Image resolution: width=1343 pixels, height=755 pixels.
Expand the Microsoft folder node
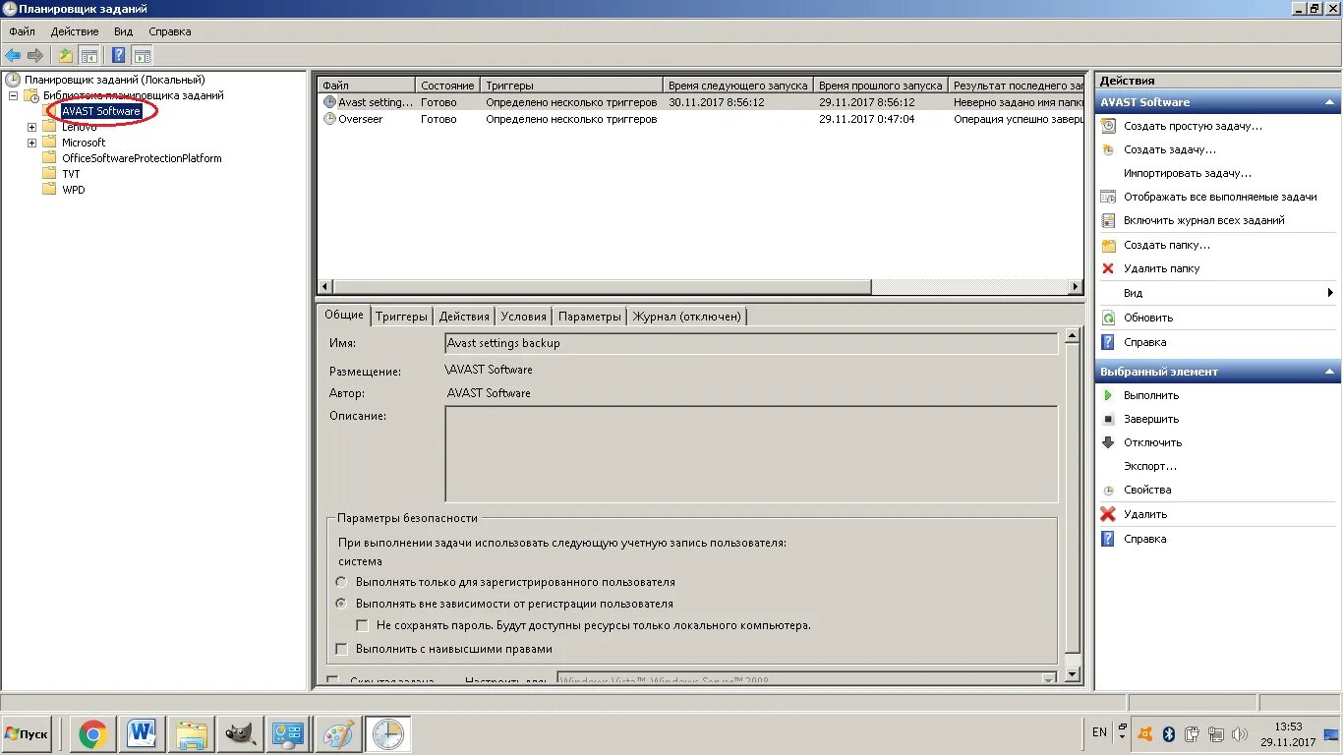click(31, 143)
